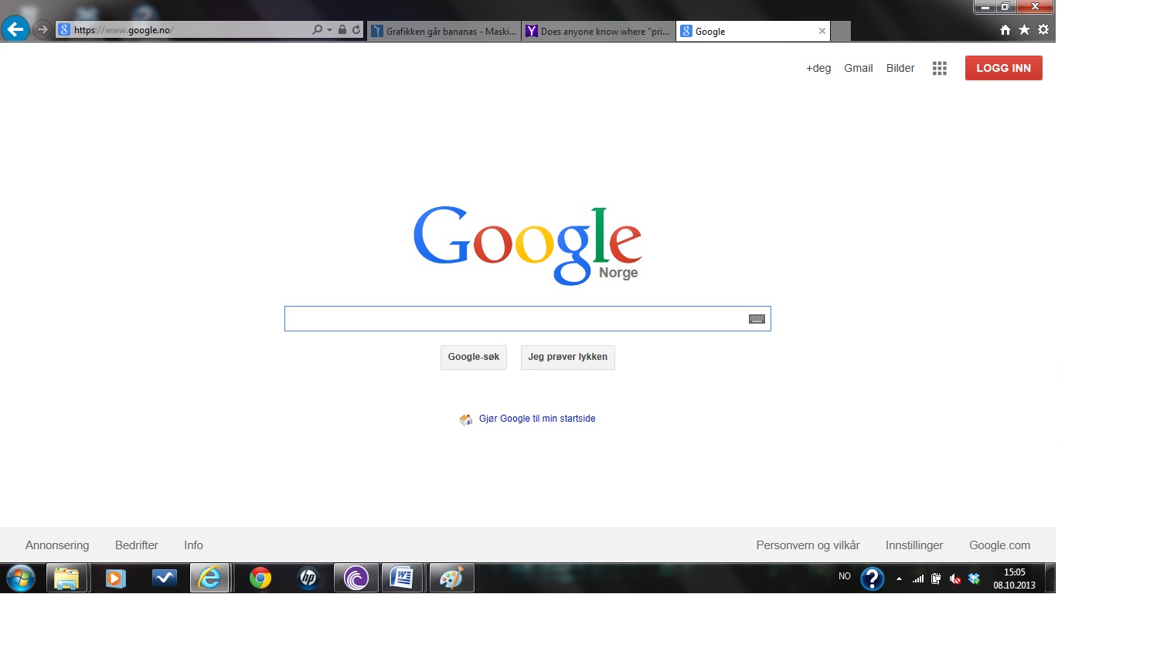Click the security lock icon in address bar

click(x=342, y=29)
